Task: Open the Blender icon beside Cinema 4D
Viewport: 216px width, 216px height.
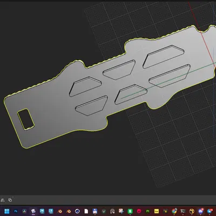Action: (69, 211)
